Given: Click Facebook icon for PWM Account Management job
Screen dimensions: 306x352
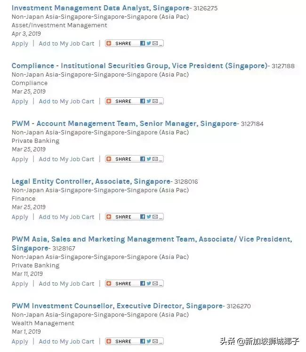Looking at the screenshot, I should click(143, 159).
